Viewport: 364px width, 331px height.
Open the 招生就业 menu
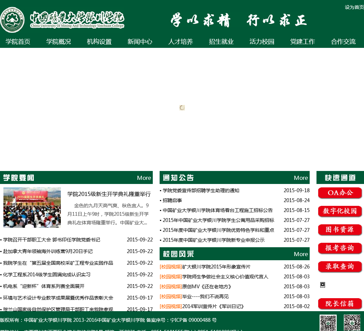tap(221, 42)
